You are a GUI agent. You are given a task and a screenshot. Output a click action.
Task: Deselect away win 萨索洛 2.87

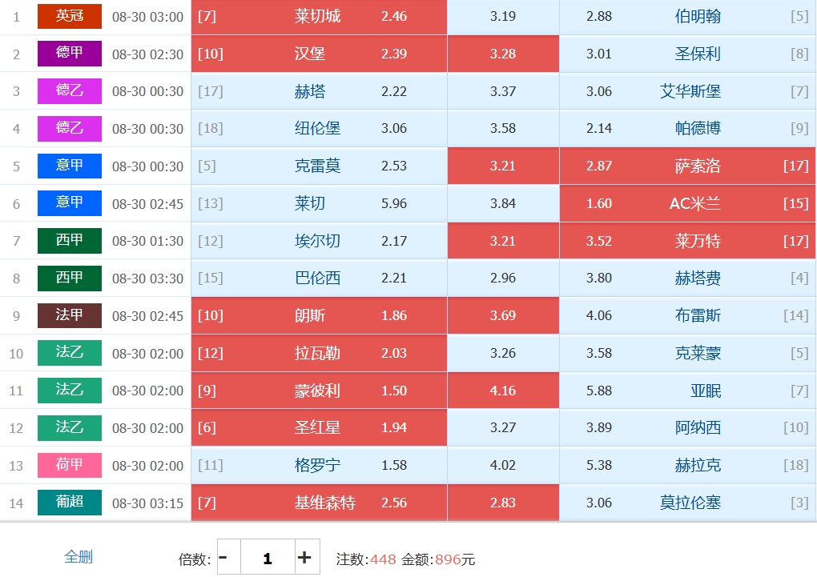pos(688,166)
